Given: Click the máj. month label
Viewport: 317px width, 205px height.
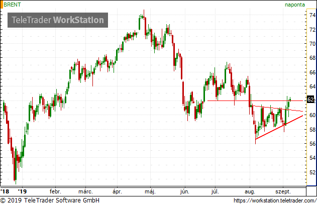Looking at the screenshot, I should [x=150, y=191].
